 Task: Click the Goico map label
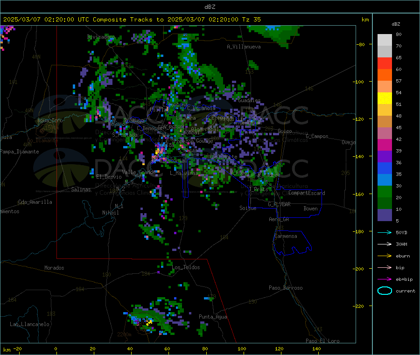[x=285, y=131]
